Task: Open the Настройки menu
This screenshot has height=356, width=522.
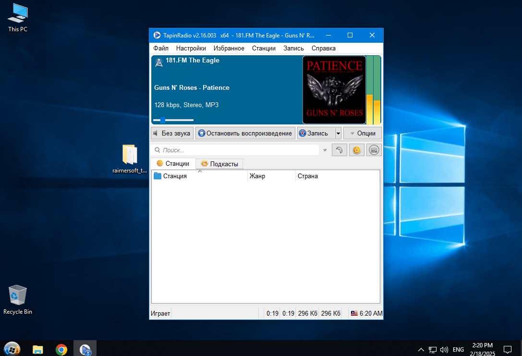Action: pos(191,49)
